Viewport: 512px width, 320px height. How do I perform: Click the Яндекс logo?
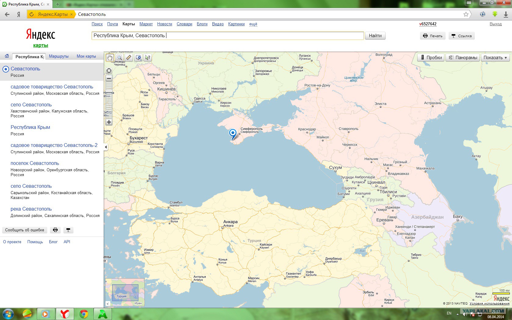tap(41, 34)
